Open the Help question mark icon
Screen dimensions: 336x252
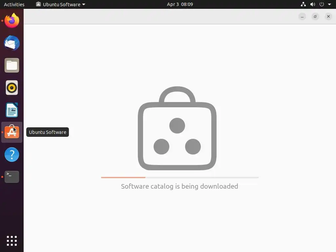(x=12, y=155)
